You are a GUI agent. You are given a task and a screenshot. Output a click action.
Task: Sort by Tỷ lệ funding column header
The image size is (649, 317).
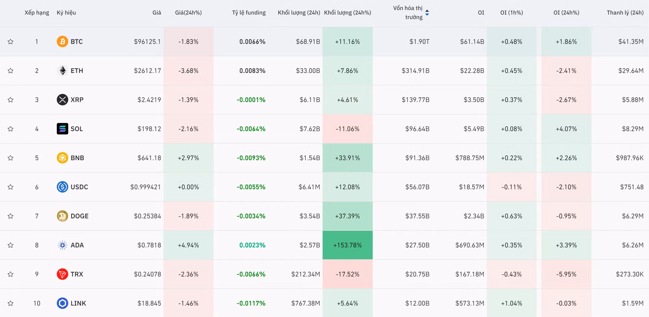tap(249, 13)
